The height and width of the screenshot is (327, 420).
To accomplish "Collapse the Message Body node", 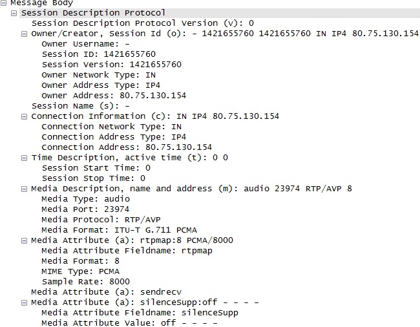I will [x=3, y=3].
